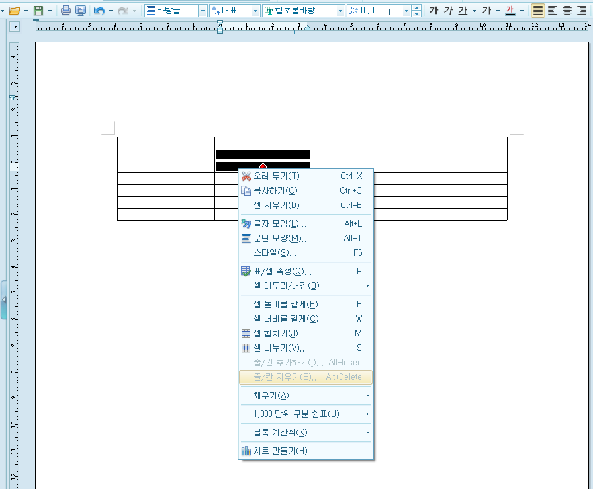Click first-line indent marker on ruler
Screen dimensions: 593x489
pos(220,23)
